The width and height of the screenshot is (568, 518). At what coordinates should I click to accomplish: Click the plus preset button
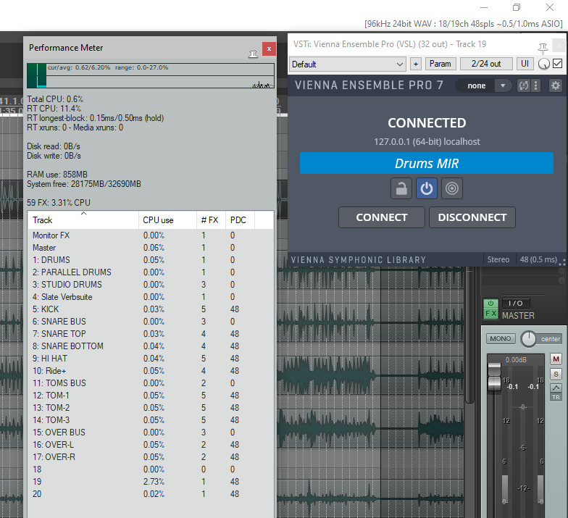coord(416,64)
